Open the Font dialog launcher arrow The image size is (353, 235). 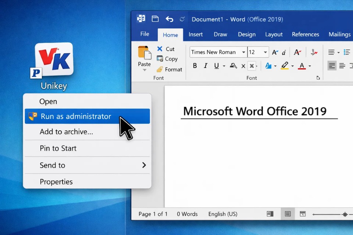coord(318,78)
